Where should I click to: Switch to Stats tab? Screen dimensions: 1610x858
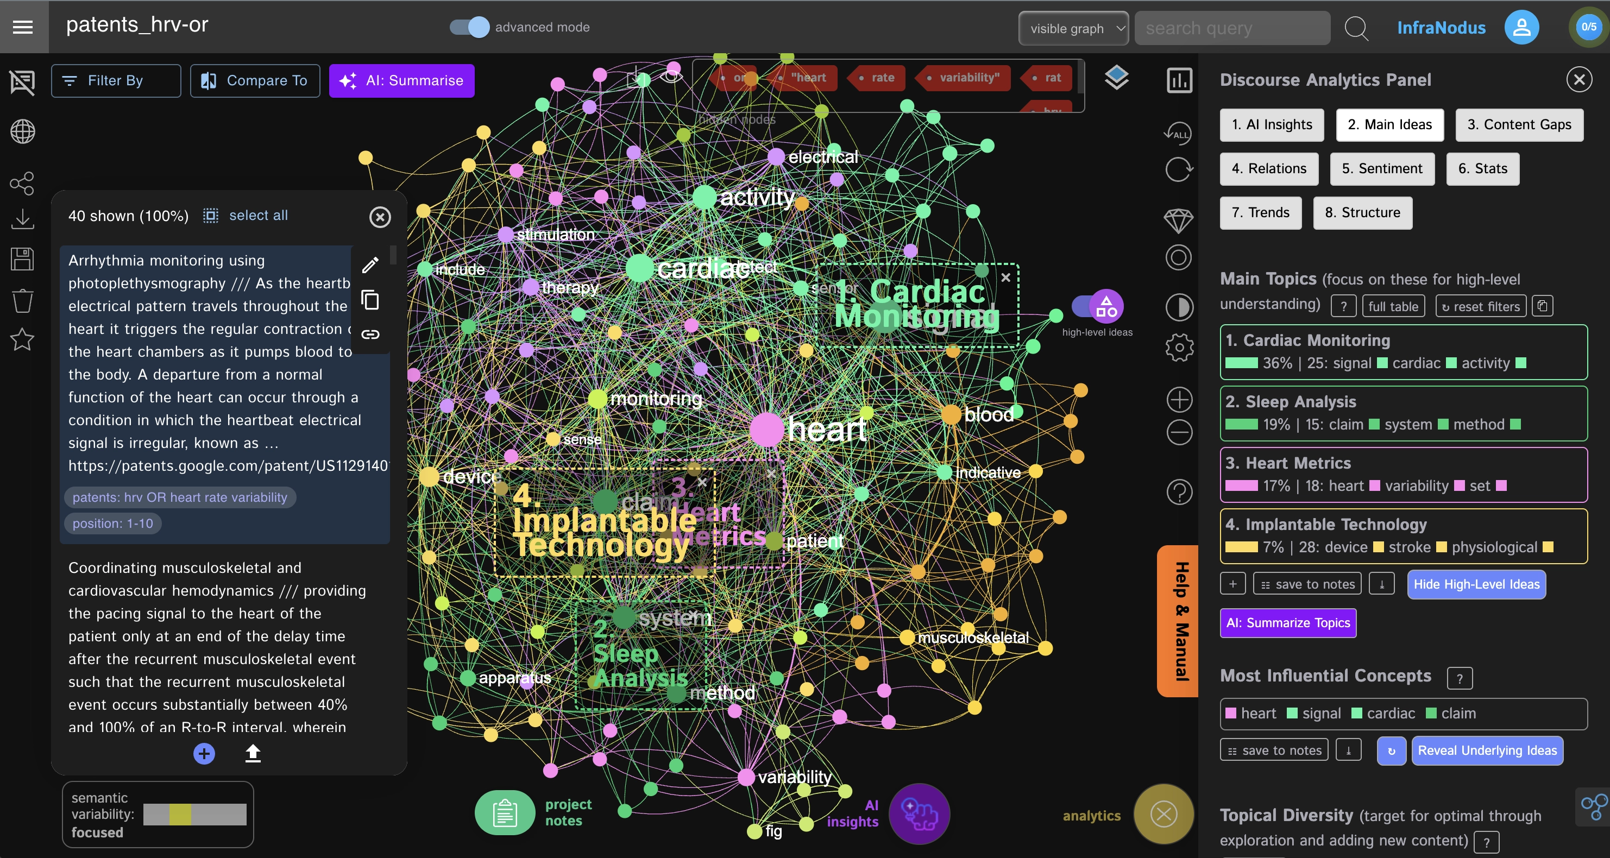[1482, 169]
